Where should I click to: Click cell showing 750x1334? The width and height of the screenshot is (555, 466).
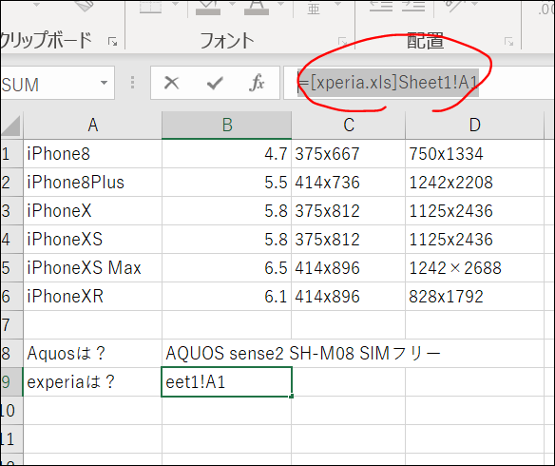coord(474,154)
